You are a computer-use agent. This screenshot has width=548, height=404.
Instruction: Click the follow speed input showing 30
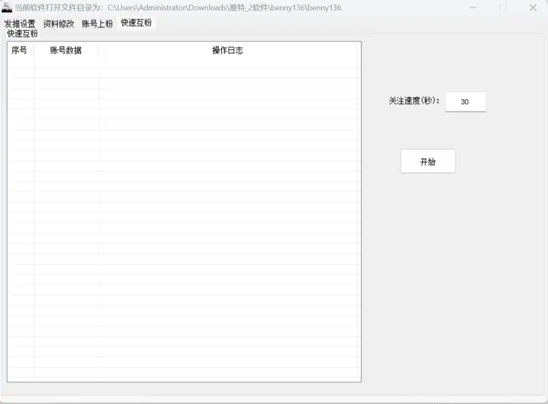click(465, 101)
